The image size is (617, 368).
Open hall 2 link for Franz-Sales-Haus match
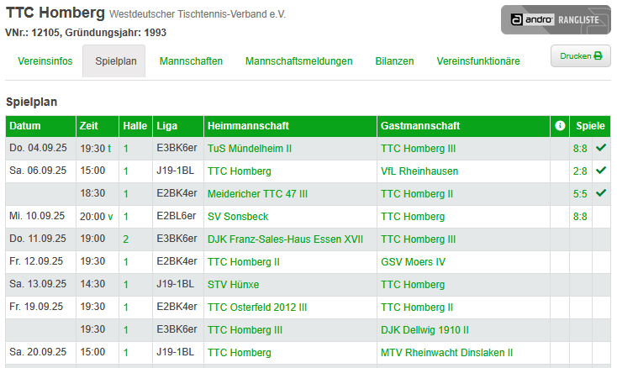pyautogui.click(x=125, y=239)
